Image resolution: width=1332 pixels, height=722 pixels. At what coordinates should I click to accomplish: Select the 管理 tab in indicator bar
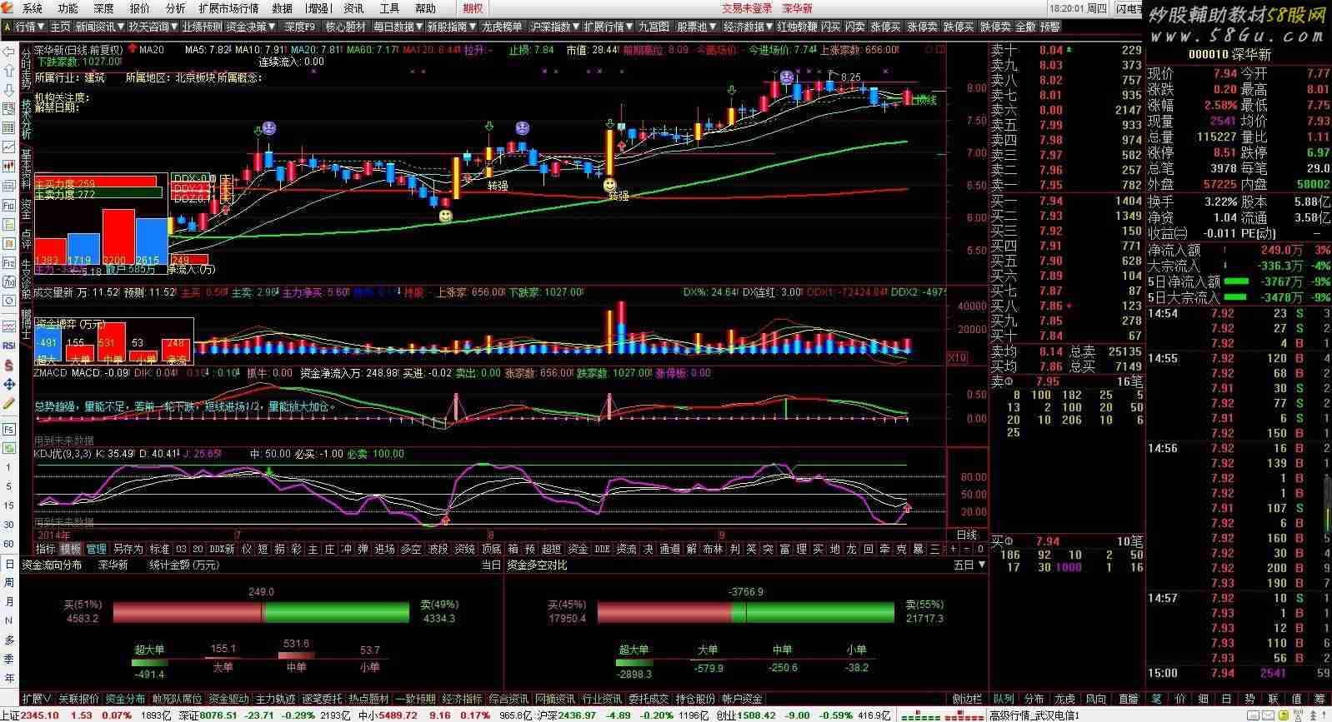(x=97, y=549)
